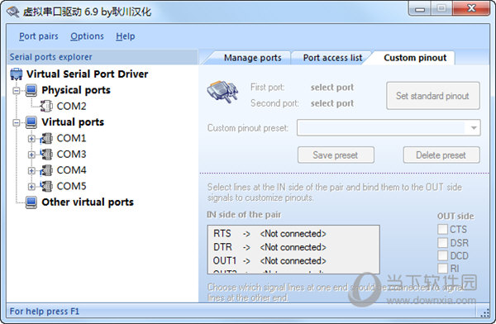The width and height of the screenshot is (496, 324).
Task: Expand the COM4 tree node
Action: 31,170
